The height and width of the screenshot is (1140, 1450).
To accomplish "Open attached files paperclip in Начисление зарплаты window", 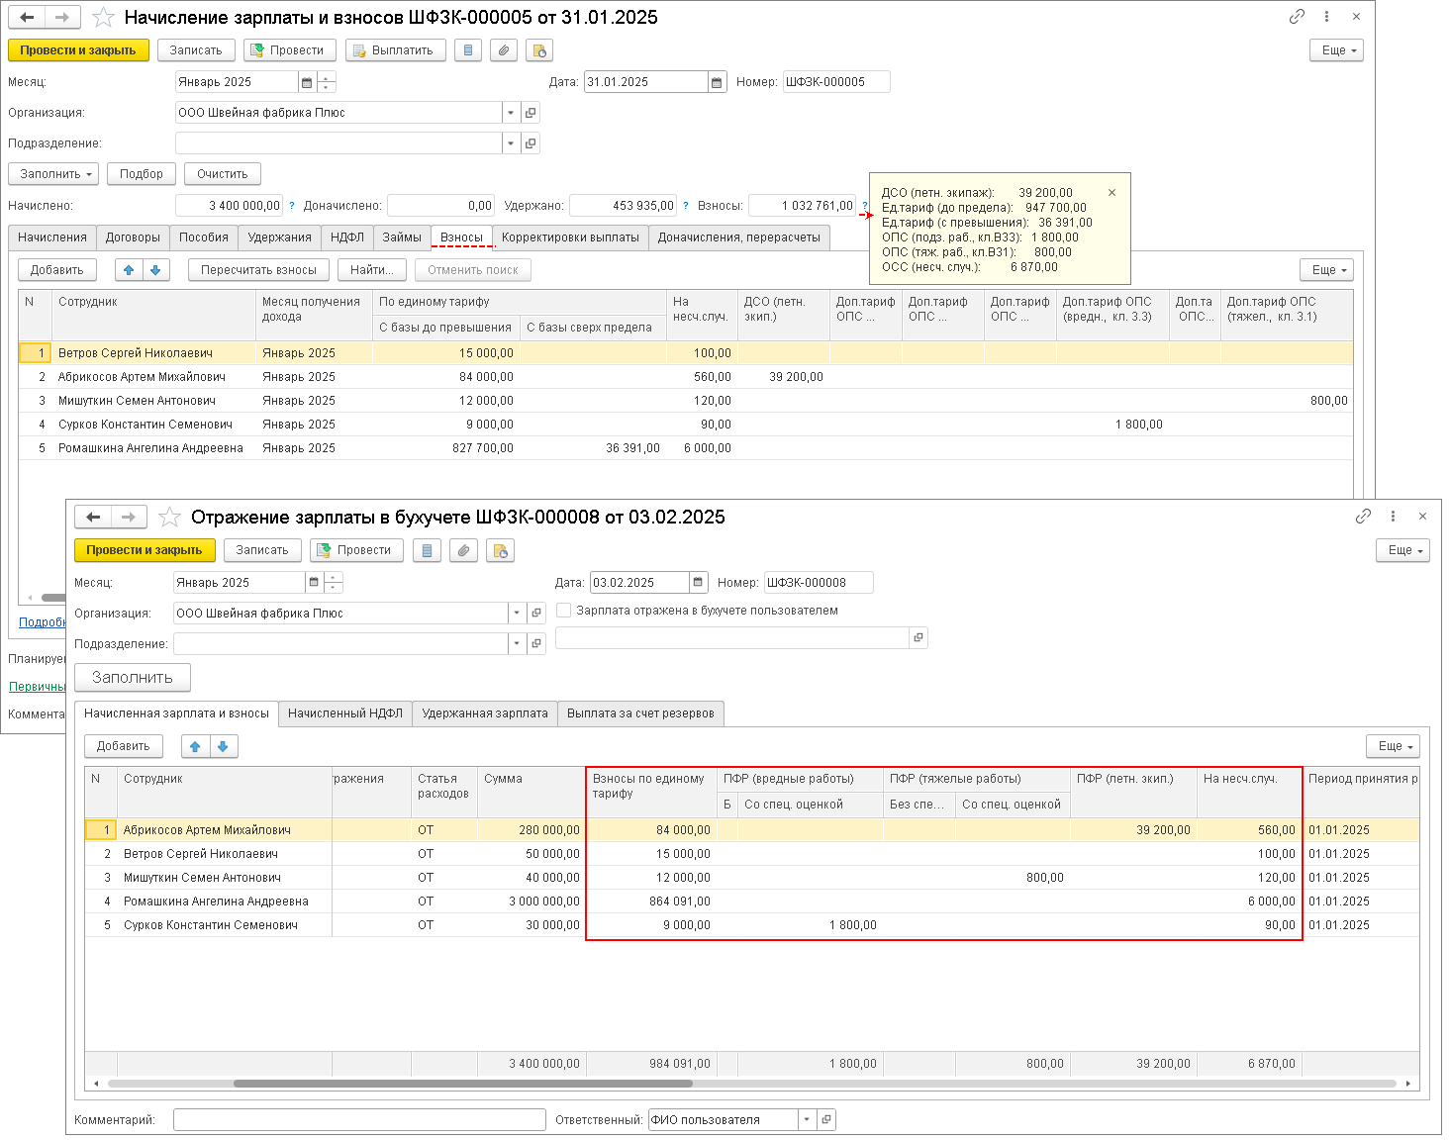I will coord(504,50).
